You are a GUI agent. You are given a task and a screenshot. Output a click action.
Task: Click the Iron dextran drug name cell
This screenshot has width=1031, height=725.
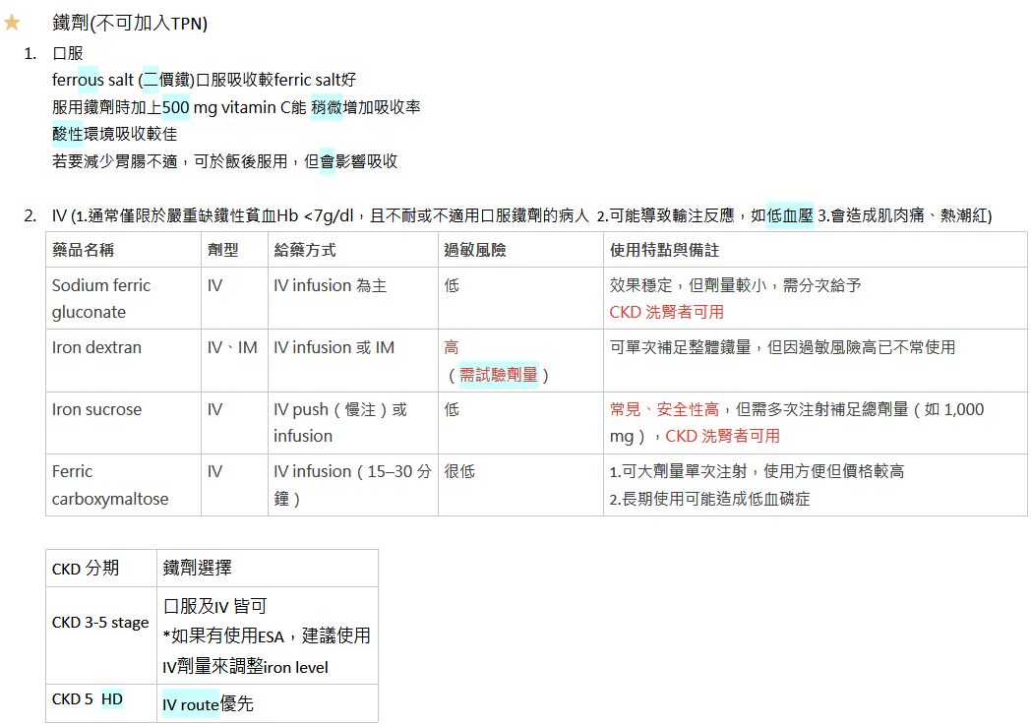pyautogui.click(x=96, y=347)
